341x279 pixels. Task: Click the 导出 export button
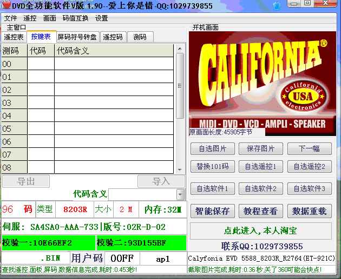coord(26,181)
